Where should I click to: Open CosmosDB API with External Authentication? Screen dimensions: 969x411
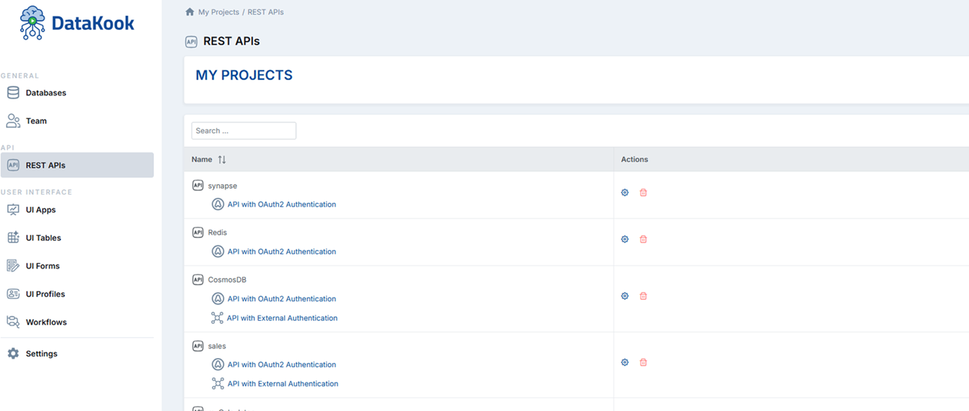283,318
